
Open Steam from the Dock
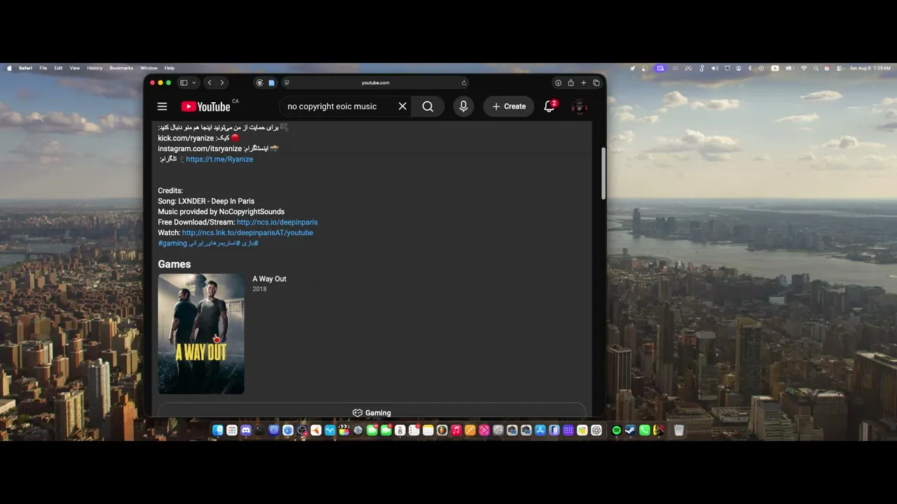point(631,430)
